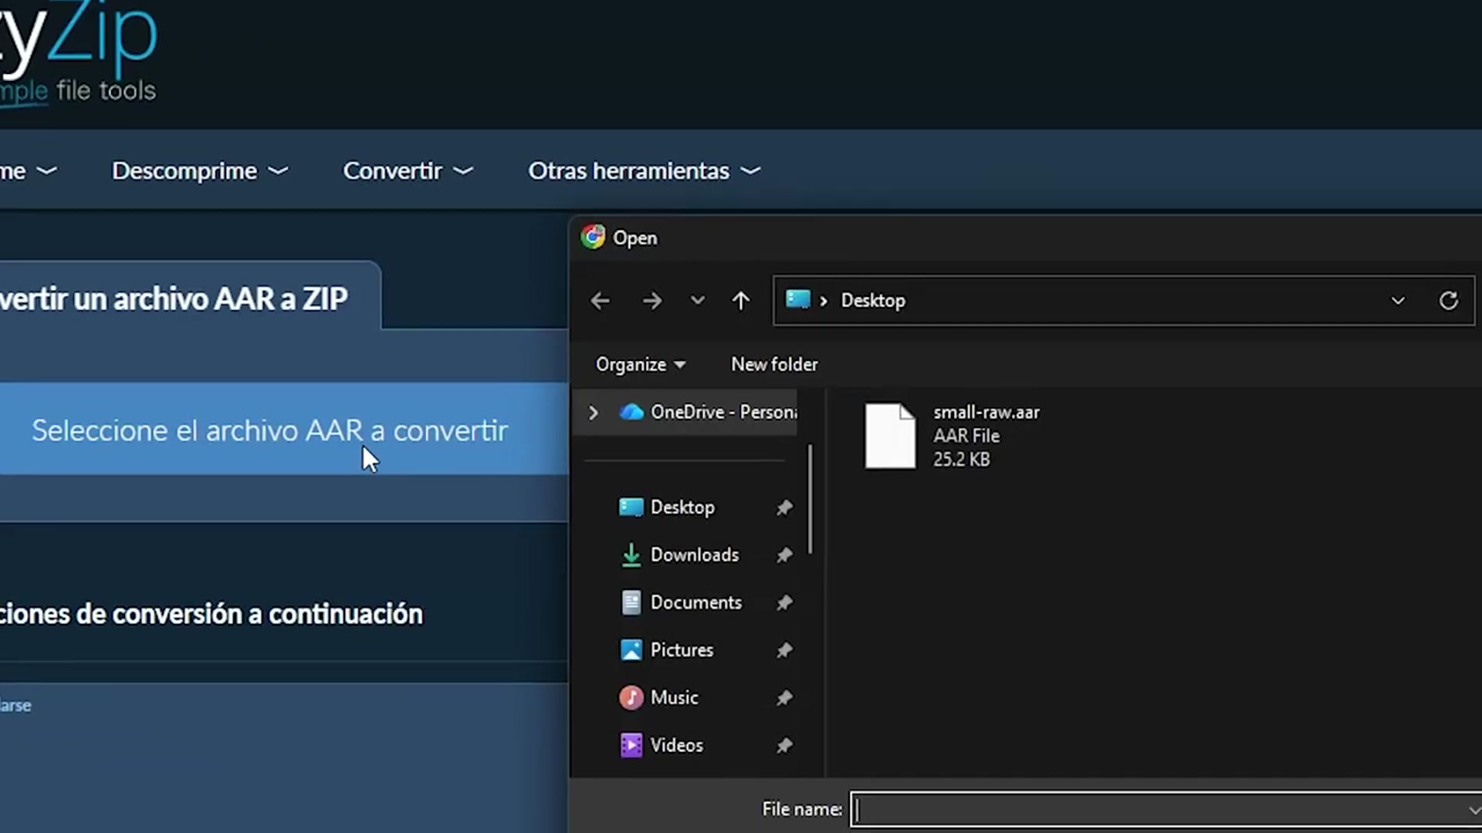Open Desktop in the navigation pane

[682, 508]
